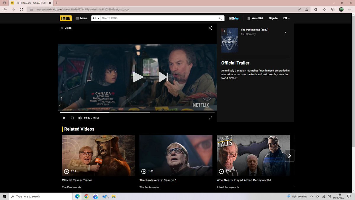Viewport: 355px width, 200px height.
Task: Open File Explorer from taskbar
Action: pyautogui.click(x=114, y=196)
